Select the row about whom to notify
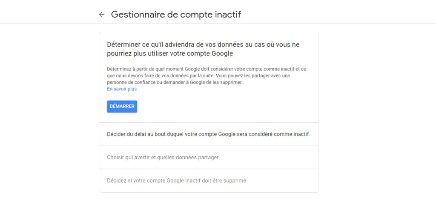 coord(163,158)
